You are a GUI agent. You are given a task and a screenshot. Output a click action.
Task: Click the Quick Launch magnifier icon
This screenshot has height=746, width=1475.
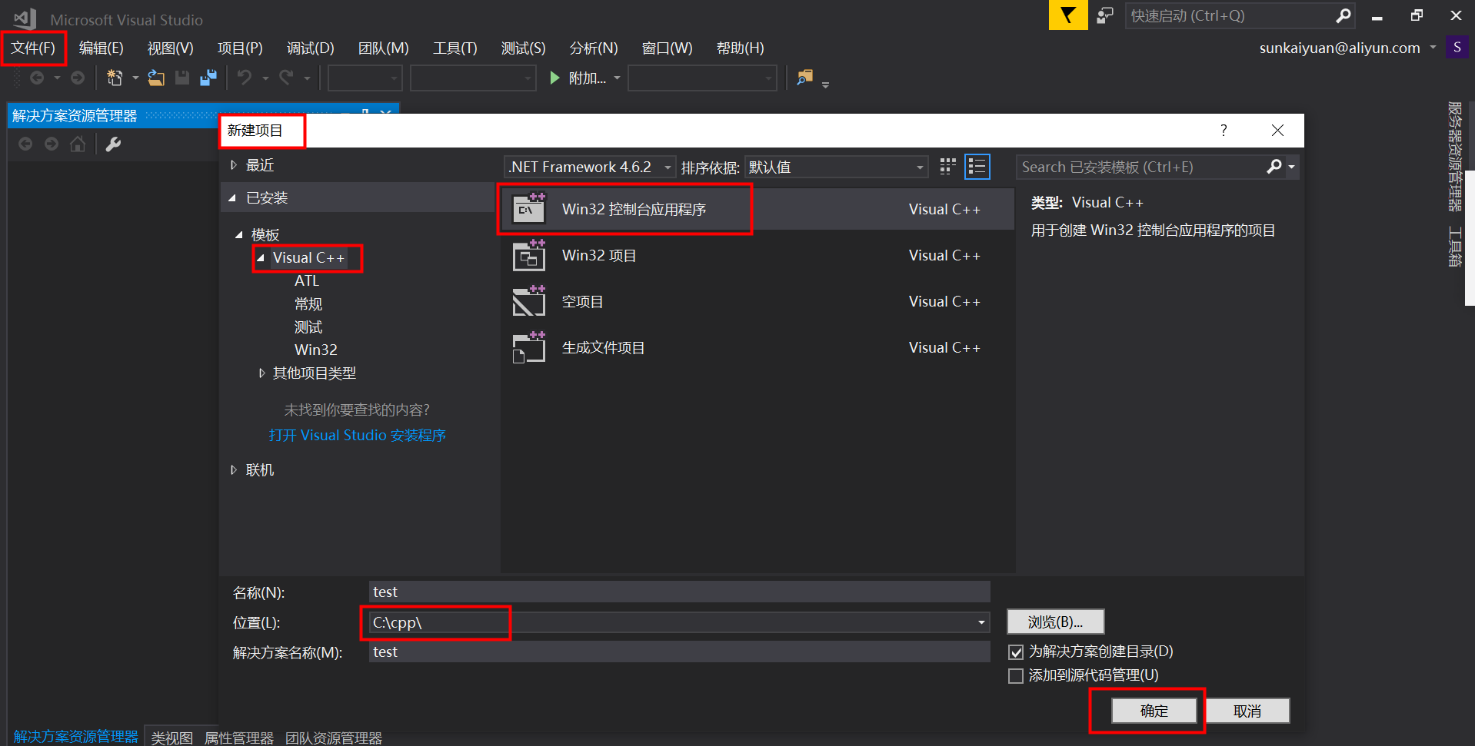[1343, 15]
